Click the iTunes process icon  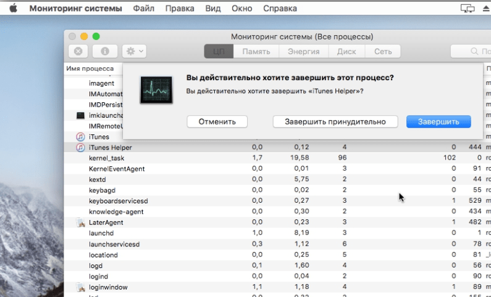coord(80,137)
